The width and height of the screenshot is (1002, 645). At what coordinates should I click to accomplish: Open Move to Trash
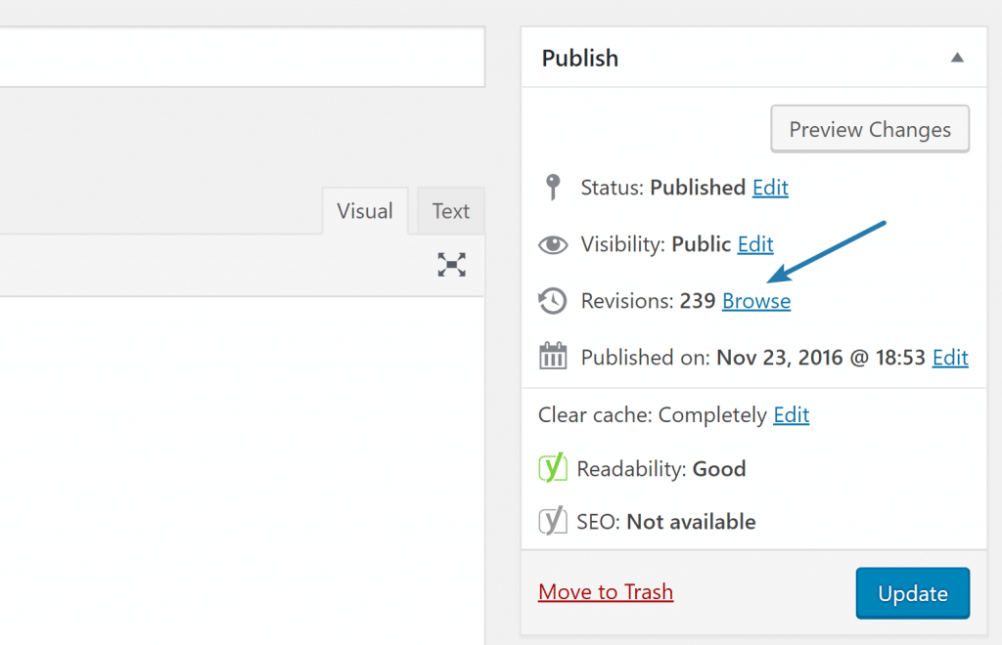pos(605,591)
